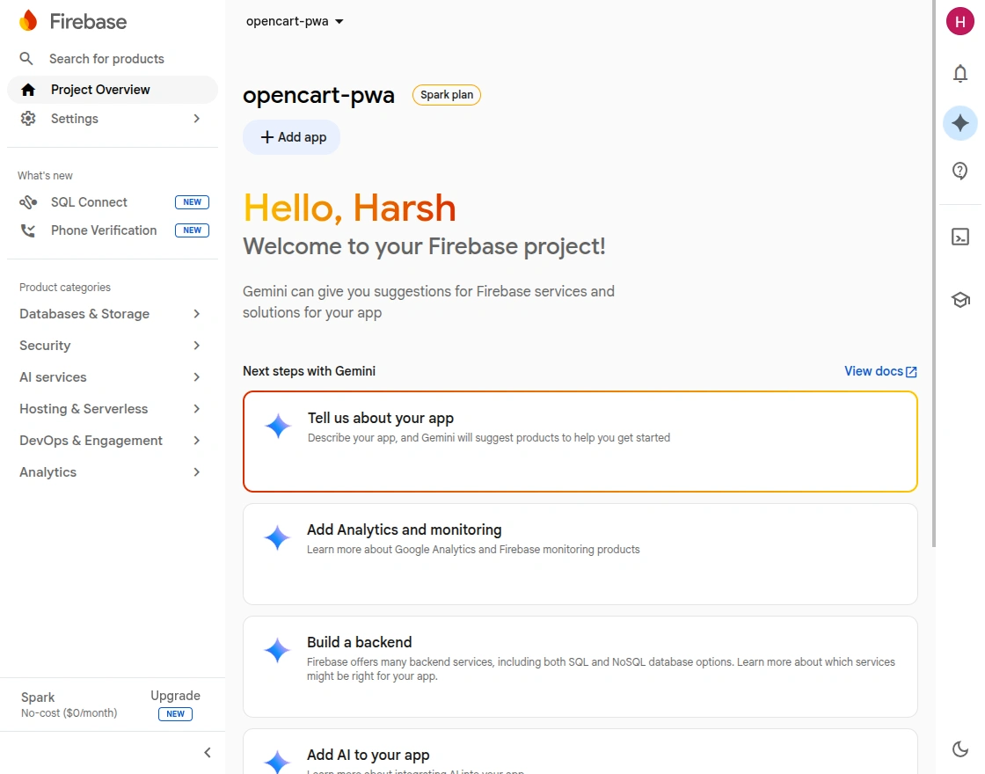Screen dimensions: 985x774
Task: Click sparkle icon on Tell us about your app
Action: click(278, 426)
